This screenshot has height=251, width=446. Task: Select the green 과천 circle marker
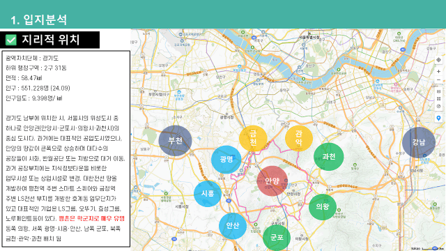(329, 157)
